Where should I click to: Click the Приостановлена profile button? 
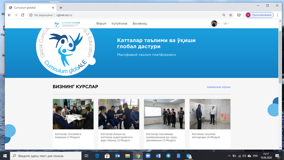[x=259, y=15]
